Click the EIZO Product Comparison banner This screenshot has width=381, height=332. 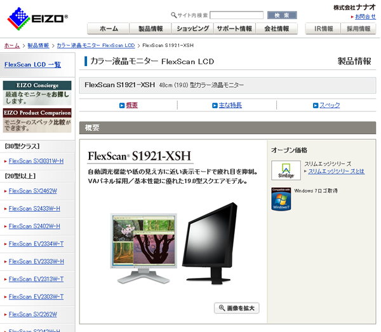37,119
